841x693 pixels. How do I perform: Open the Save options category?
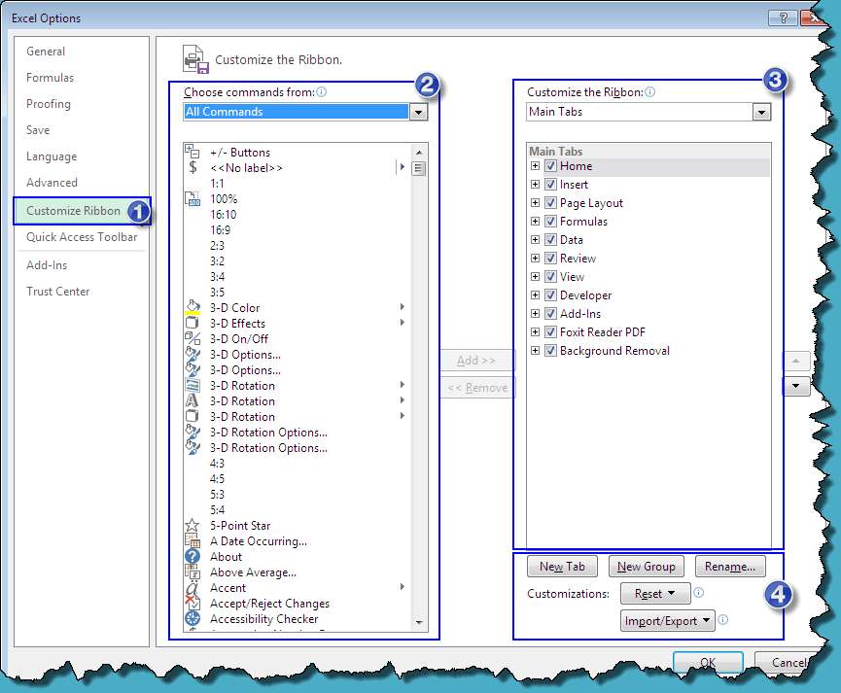tap(38, 130)
